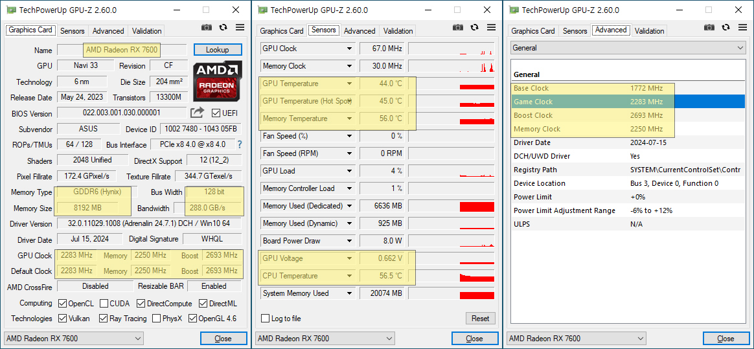The height and width of the screenshot is (349, 754).
Task: Toggle the OpenGL 4.6 checkbox
Action: coord(192,318)
